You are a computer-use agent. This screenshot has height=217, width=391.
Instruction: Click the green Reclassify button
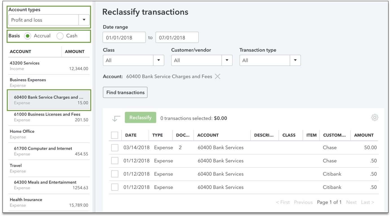tap(140, 118)
